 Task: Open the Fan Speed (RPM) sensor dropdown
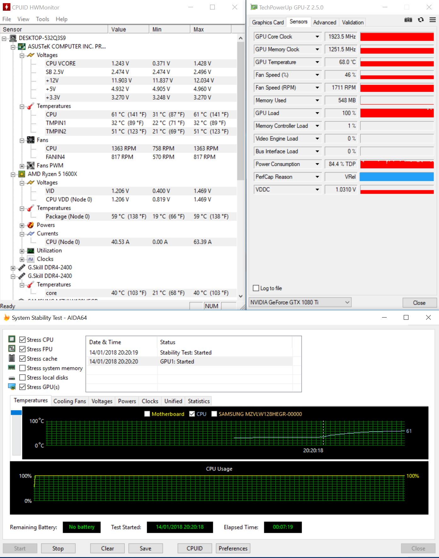pos(317,88)
